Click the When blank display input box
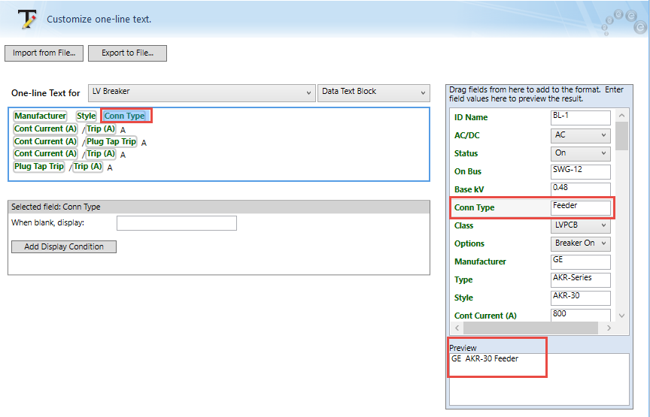 176,223
